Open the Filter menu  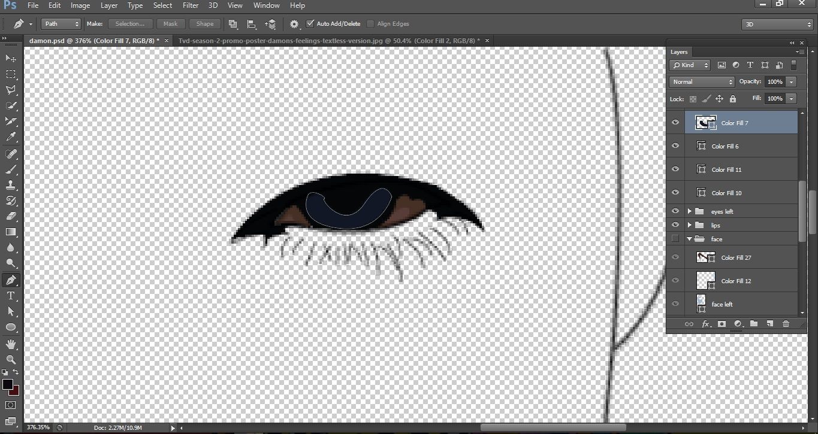[191, 5]
